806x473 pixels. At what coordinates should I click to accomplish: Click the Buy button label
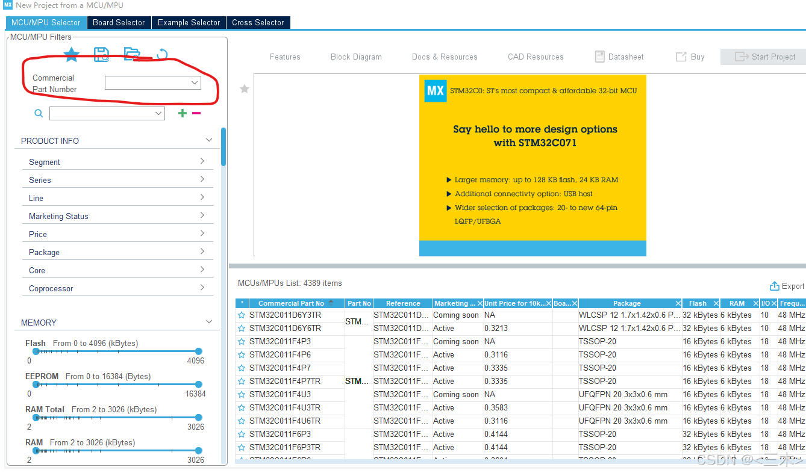698,57
